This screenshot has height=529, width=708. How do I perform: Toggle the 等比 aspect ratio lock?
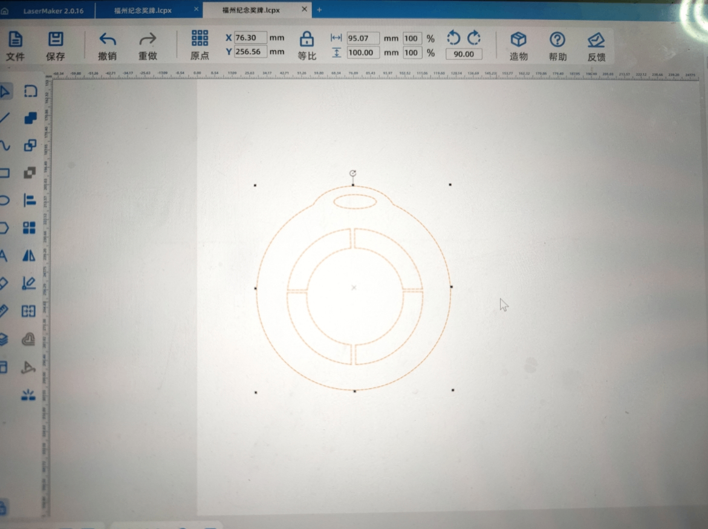307,40
